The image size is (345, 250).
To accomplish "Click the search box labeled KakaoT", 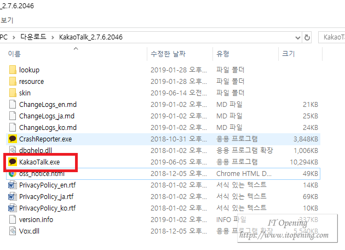I will (x=331, y=37).
